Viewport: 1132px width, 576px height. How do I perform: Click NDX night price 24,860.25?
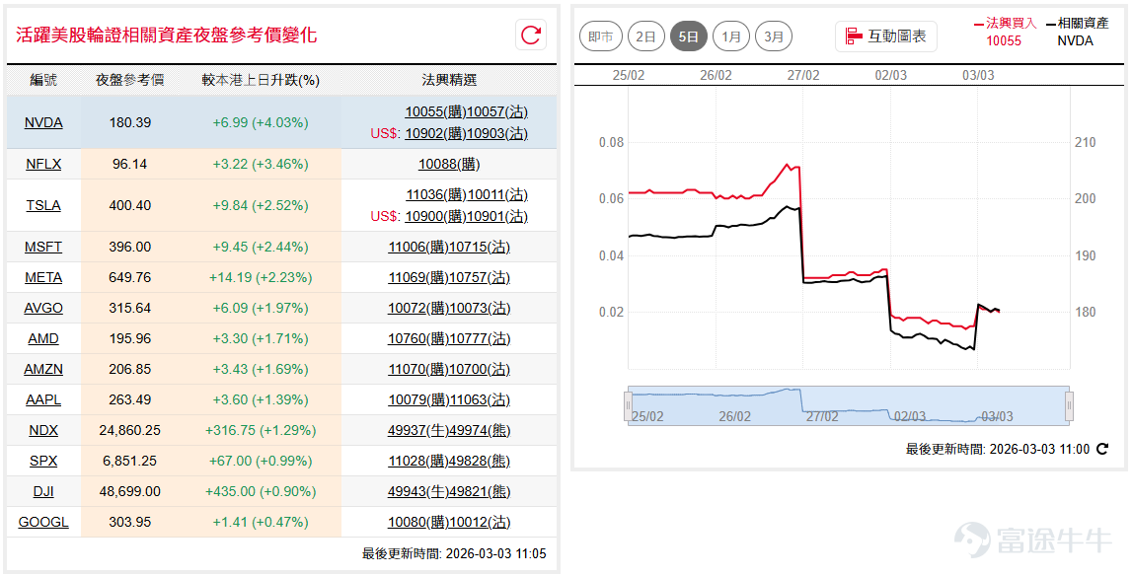pyautogui.click(x=130, y=430)
